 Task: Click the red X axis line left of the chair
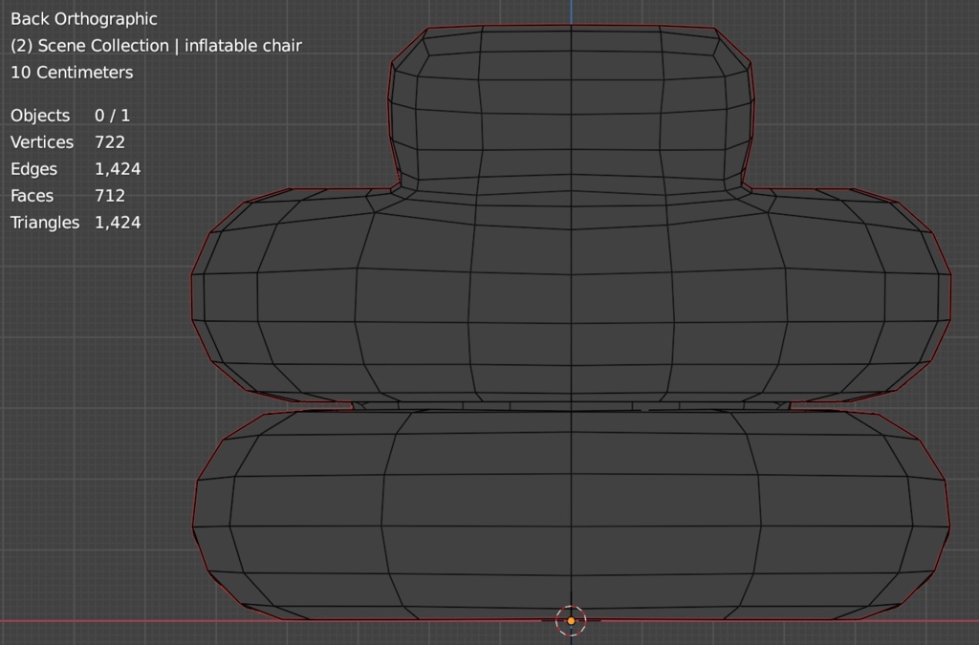(x=96, y=620)
